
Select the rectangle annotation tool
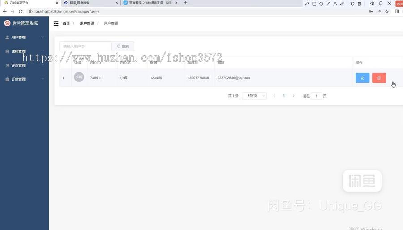[x=314, y=4]
